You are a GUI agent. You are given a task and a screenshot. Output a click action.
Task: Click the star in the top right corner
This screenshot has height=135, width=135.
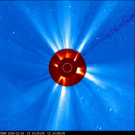coord(110,5)
